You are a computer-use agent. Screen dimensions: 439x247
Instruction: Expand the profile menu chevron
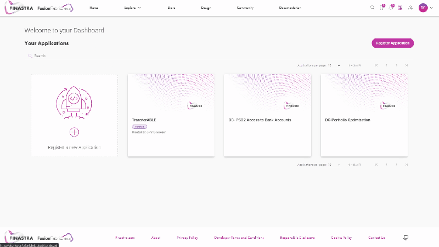(431, 8)
